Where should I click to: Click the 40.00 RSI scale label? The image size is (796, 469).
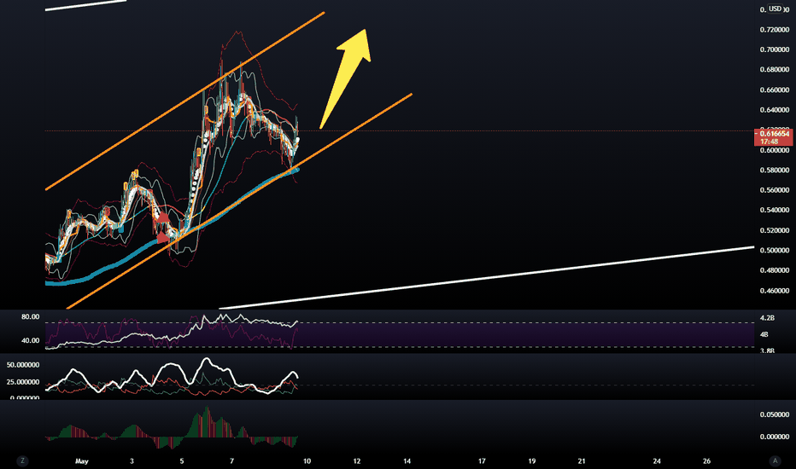click(31, 340)
